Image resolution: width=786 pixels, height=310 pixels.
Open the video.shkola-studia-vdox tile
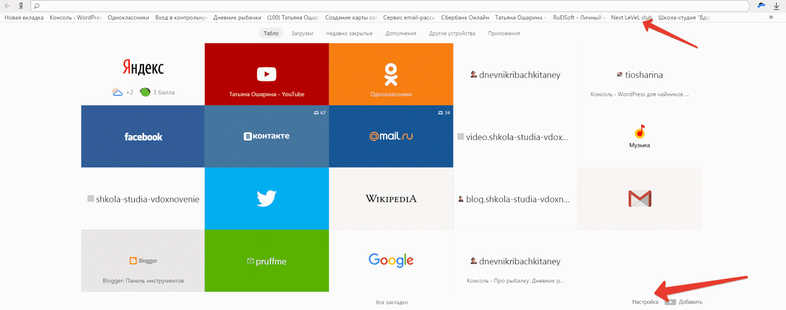click(x=515, y=137)
